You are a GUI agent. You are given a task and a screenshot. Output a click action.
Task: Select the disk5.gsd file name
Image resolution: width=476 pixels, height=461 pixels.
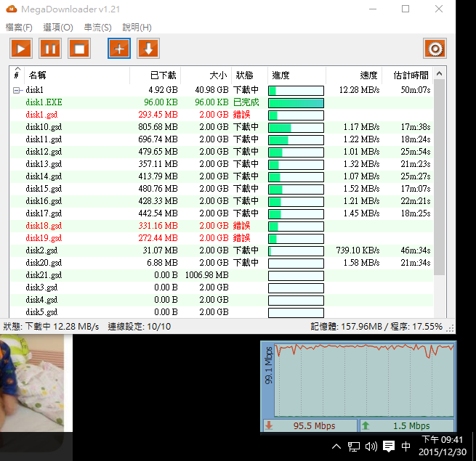[x=41, y=312]
